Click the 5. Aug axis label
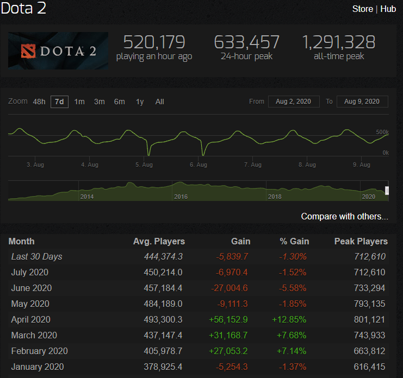The height and width of the screenshot is (378, 403). (144, 165)
